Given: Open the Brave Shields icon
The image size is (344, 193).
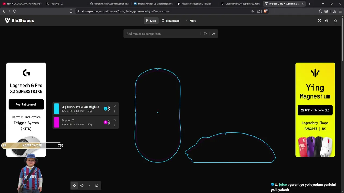Looking at the screenshot, I should [x=265, y=11].
